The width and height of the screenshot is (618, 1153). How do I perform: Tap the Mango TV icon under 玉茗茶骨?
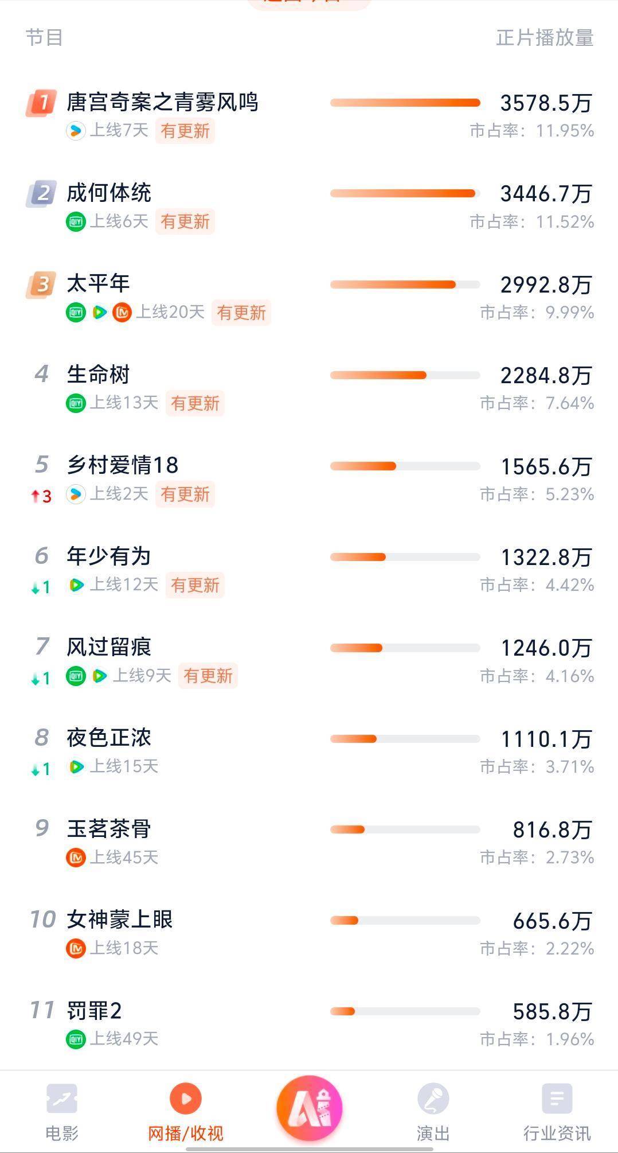click(76, 858)
